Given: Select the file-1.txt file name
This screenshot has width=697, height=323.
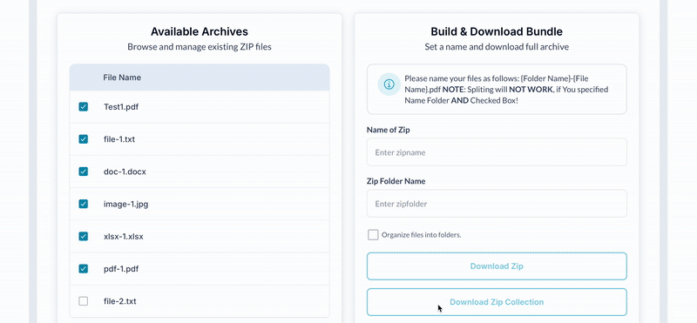Looking at the screenshot, I should pyautogui.click(x=119, y=139).
